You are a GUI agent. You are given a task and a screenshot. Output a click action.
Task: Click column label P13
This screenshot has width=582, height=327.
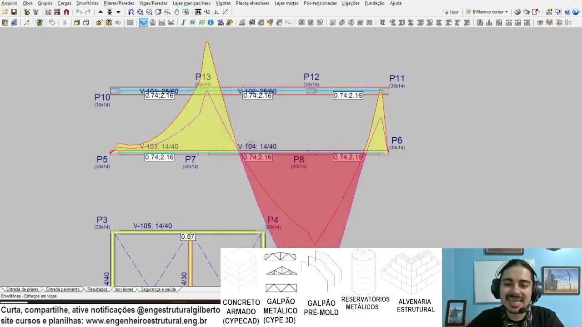tap(203, 77)
